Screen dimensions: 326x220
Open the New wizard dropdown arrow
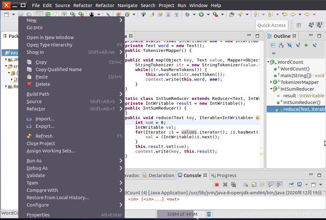(13, 14)
